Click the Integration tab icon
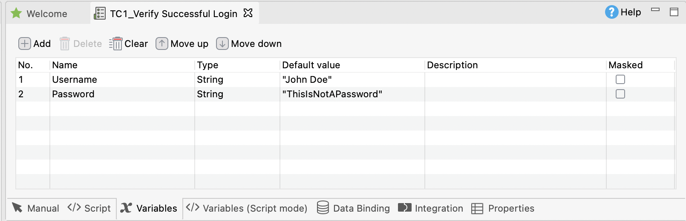This screenshot has height=221, width=686. coord(404,208)
